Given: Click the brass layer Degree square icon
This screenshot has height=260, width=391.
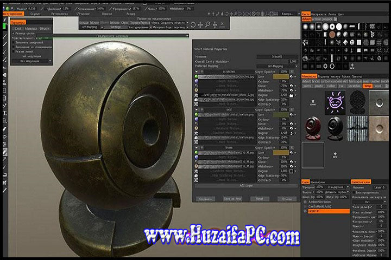Looking at the screenshot, I should coord(291,171).
